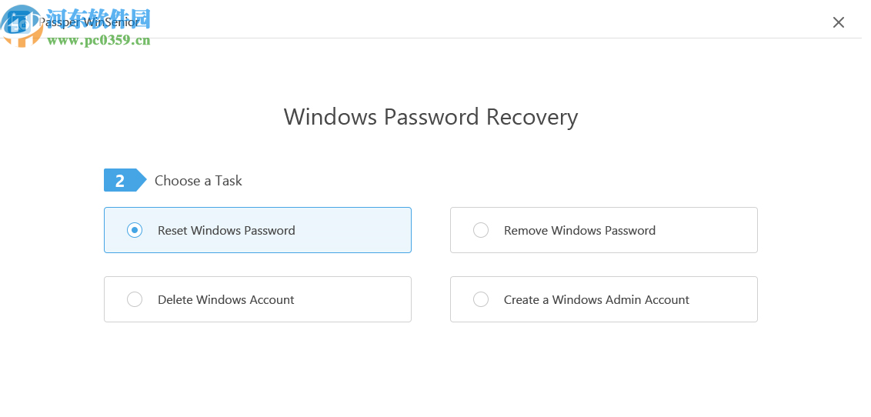Screen dimensions: 871x417
Task: Select the Create a Windows Admin Account radio
Action: [x=481, y=299]
